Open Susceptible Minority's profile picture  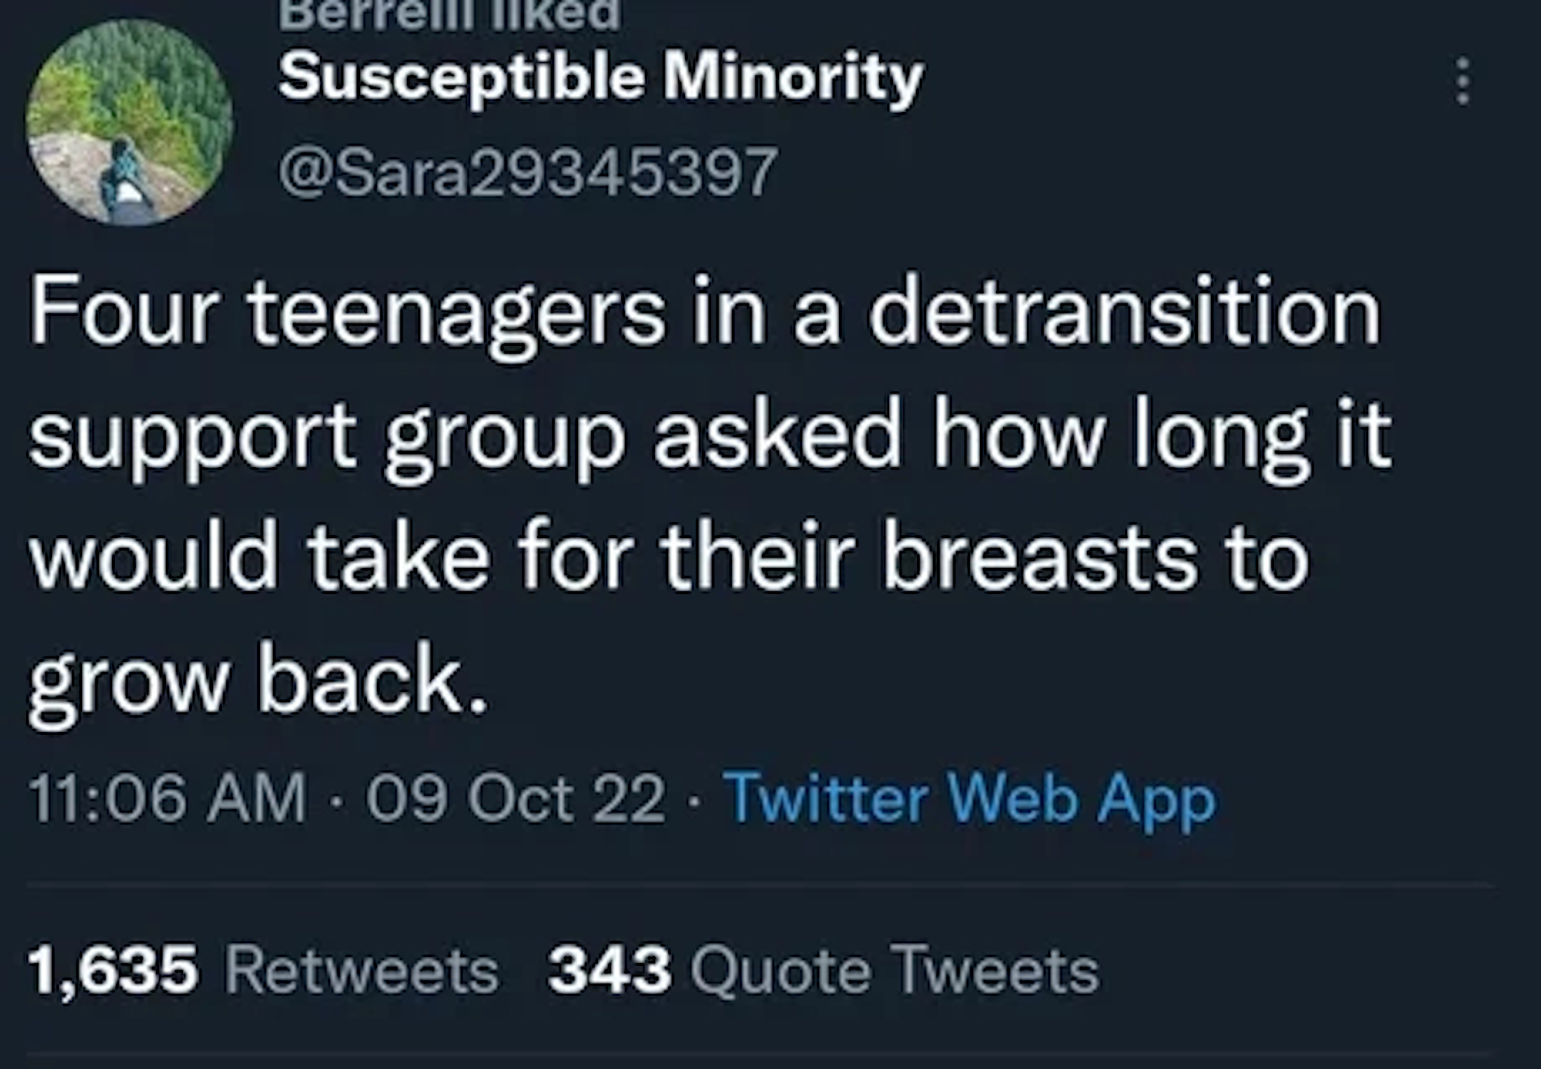click(x=130, y=122)
